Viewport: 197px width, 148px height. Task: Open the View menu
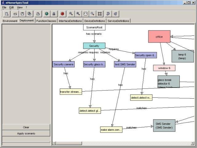coord(20,7)
